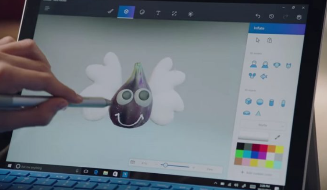Open the Effects tab with the sun icon
Screen dimensions: 327x190
point(191,14)
